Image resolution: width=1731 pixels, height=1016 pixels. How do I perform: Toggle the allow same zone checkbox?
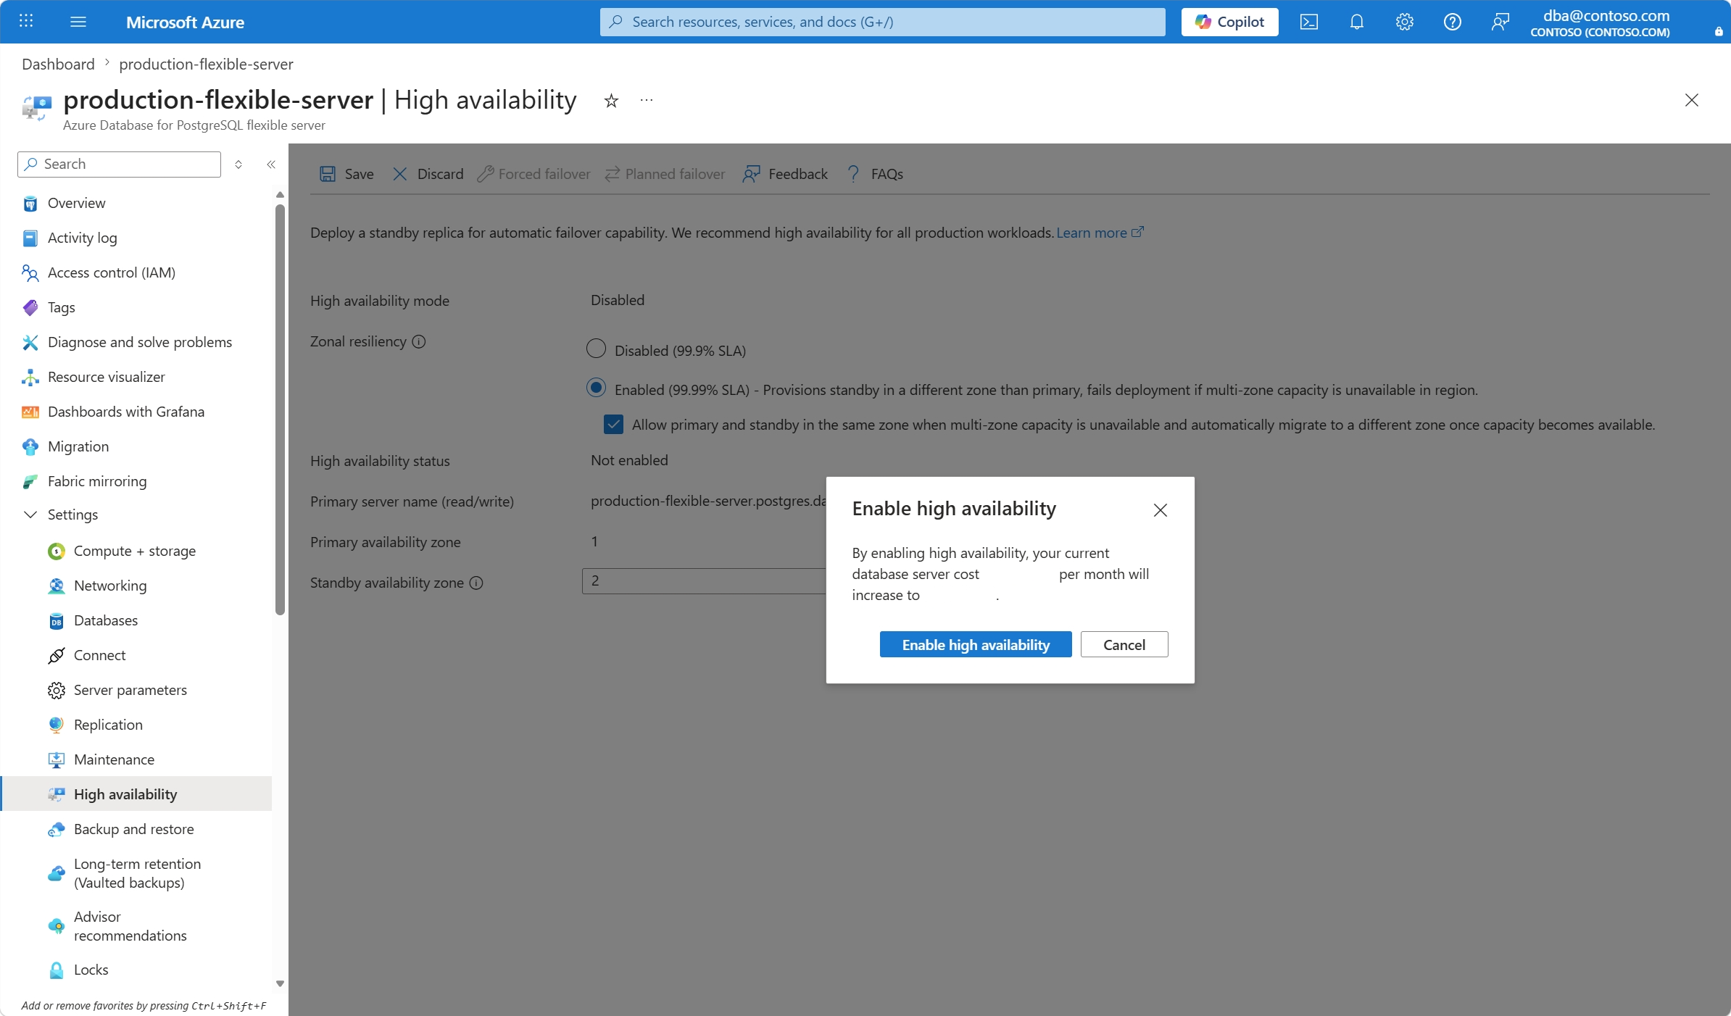point(613,425)
